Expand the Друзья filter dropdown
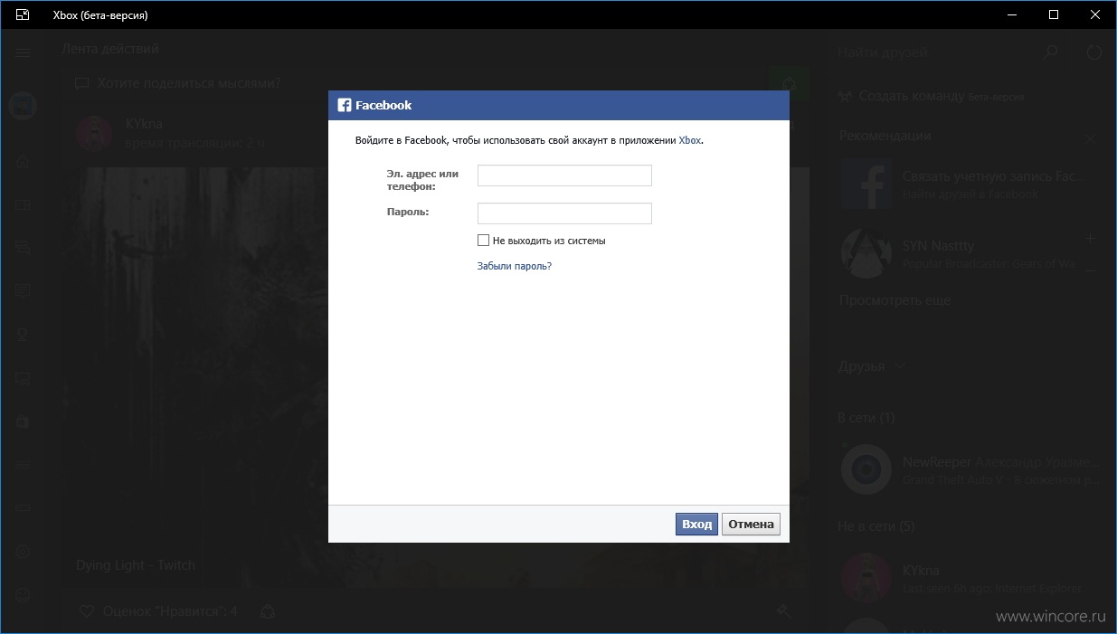The width and height of the screenshot is (1117, 634). click(x=872, y=366)
